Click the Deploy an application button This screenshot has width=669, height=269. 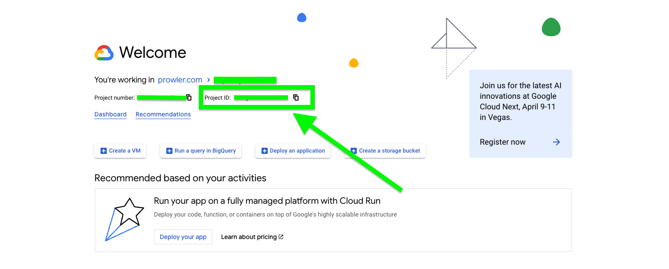293,151
